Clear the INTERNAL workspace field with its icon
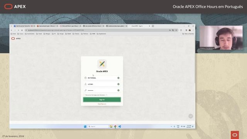The width and height of the screenshot is (247, 139). (x=118, y=78)
